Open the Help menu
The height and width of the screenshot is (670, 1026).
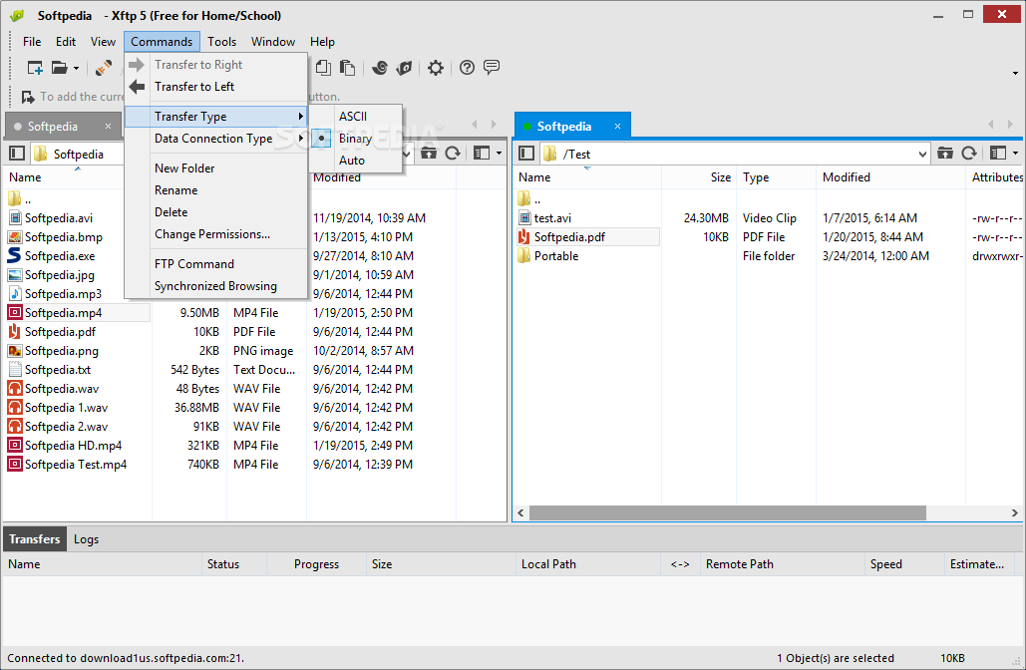(323, 42)
